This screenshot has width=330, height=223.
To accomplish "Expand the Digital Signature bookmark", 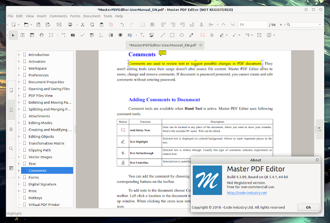I will 19,184.
